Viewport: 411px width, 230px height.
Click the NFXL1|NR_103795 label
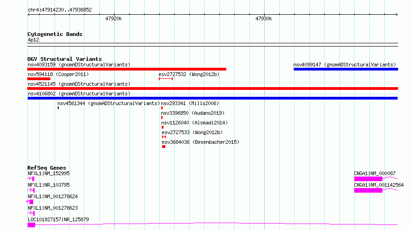(x=48, y=185)
